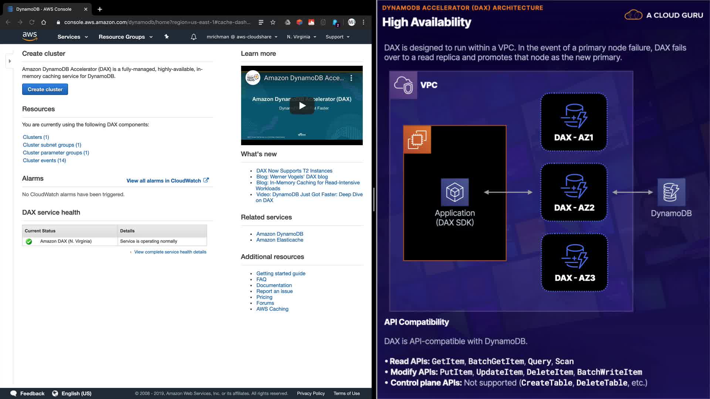Play the Amazon DynamoDB Accelerator video
The width and height of the screenshot is (710, 399).
tap(302, 106)
